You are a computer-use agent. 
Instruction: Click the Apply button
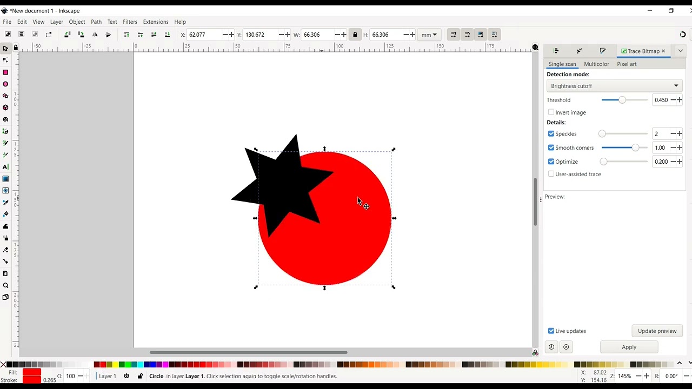tap(629, 347)
